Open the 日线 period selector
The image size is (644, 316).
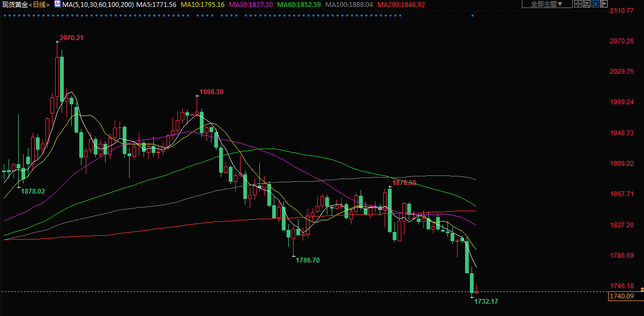(x=38, y=4)
